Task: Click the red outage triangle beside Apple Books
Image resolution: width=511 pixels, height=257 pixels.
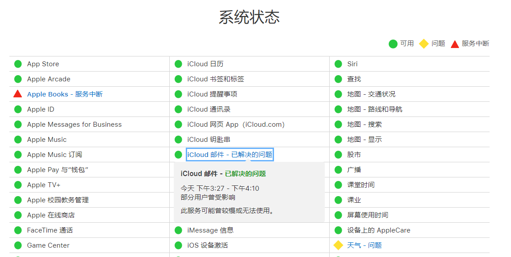Action: (x=18, y=94)
